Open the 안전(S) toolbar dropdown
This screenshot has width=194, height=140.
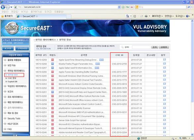(x=169, y=16)
